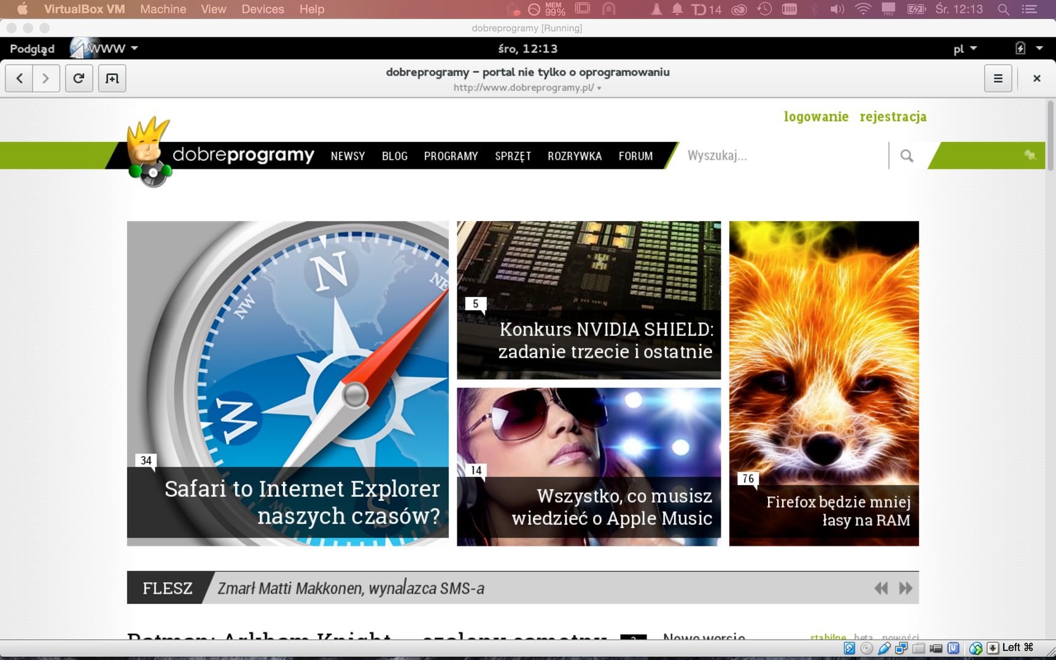This screenshot has height=660, width=1056.
Task: Open Firefox mniej łasy na RAM tile
Action: click(x=824, y=383)
